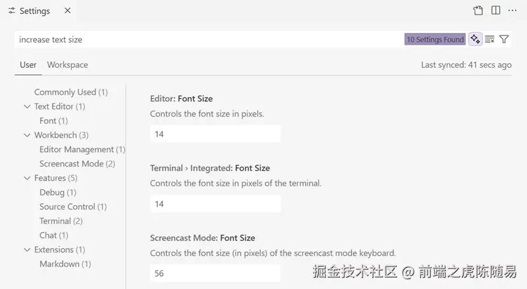
Task: Collapse the Features tree section
Action: pyautogui.click(x=27, y=178)
